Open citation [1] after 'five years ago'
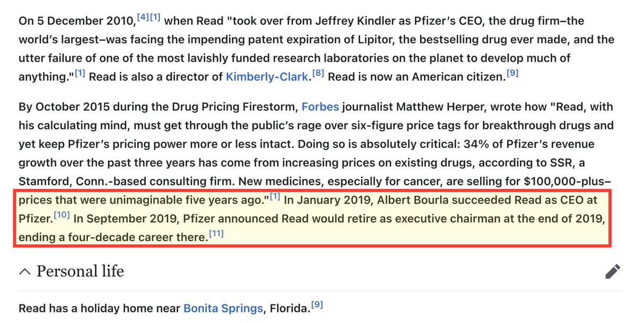 click(275, 197)
